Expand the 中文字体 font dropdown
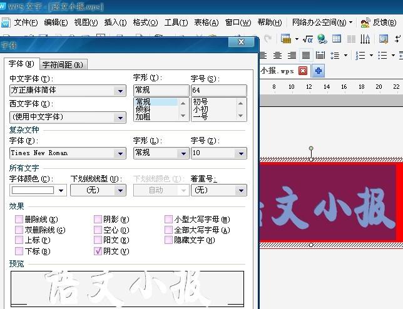403x309 pixels. click(120, 91)
